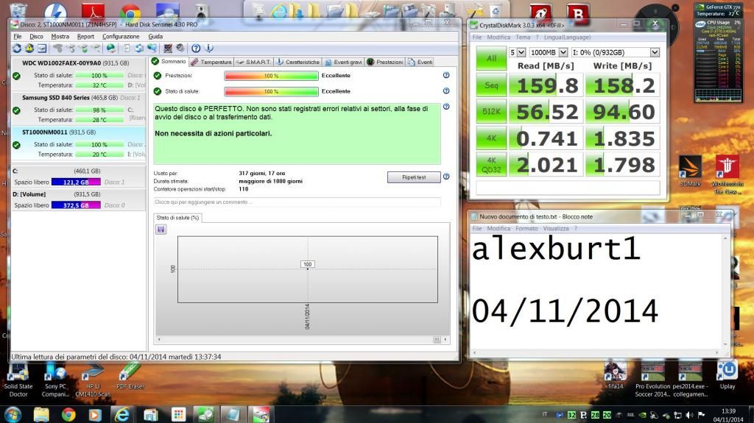Viewport: 754px width, 423px height.
Task: Click the Chrome icon in the taskbar
Action: (x=68, y=414)
